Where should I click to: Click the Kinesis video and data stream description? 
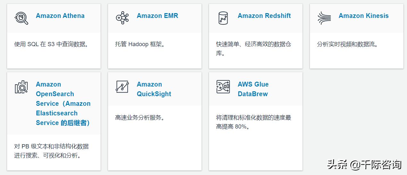point(348,44)
